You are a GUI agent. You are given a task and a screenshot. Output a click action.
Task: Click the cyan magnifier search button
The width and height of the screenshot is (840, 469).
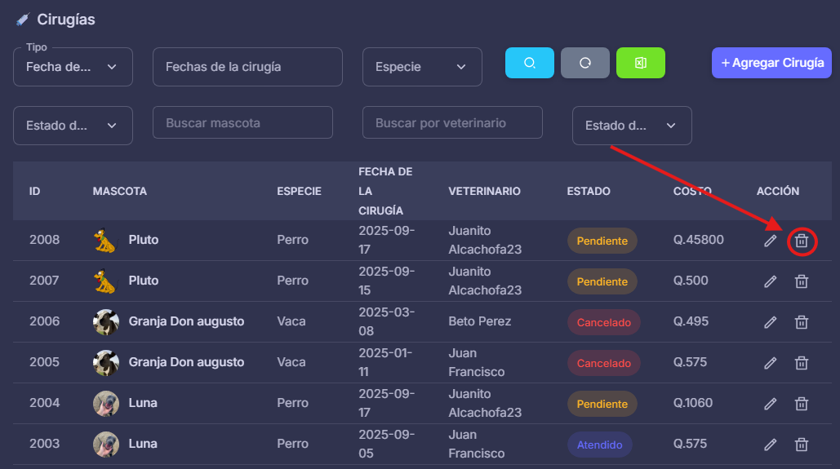tap(529, 63)
